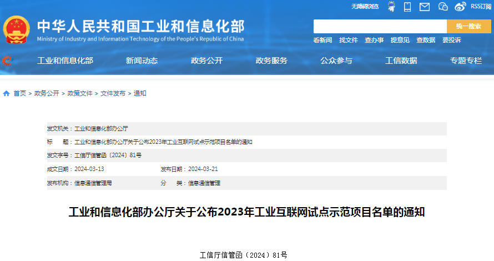Go to 首页 in breadcrumb
494x261 pixels.
tap(20, 93)
